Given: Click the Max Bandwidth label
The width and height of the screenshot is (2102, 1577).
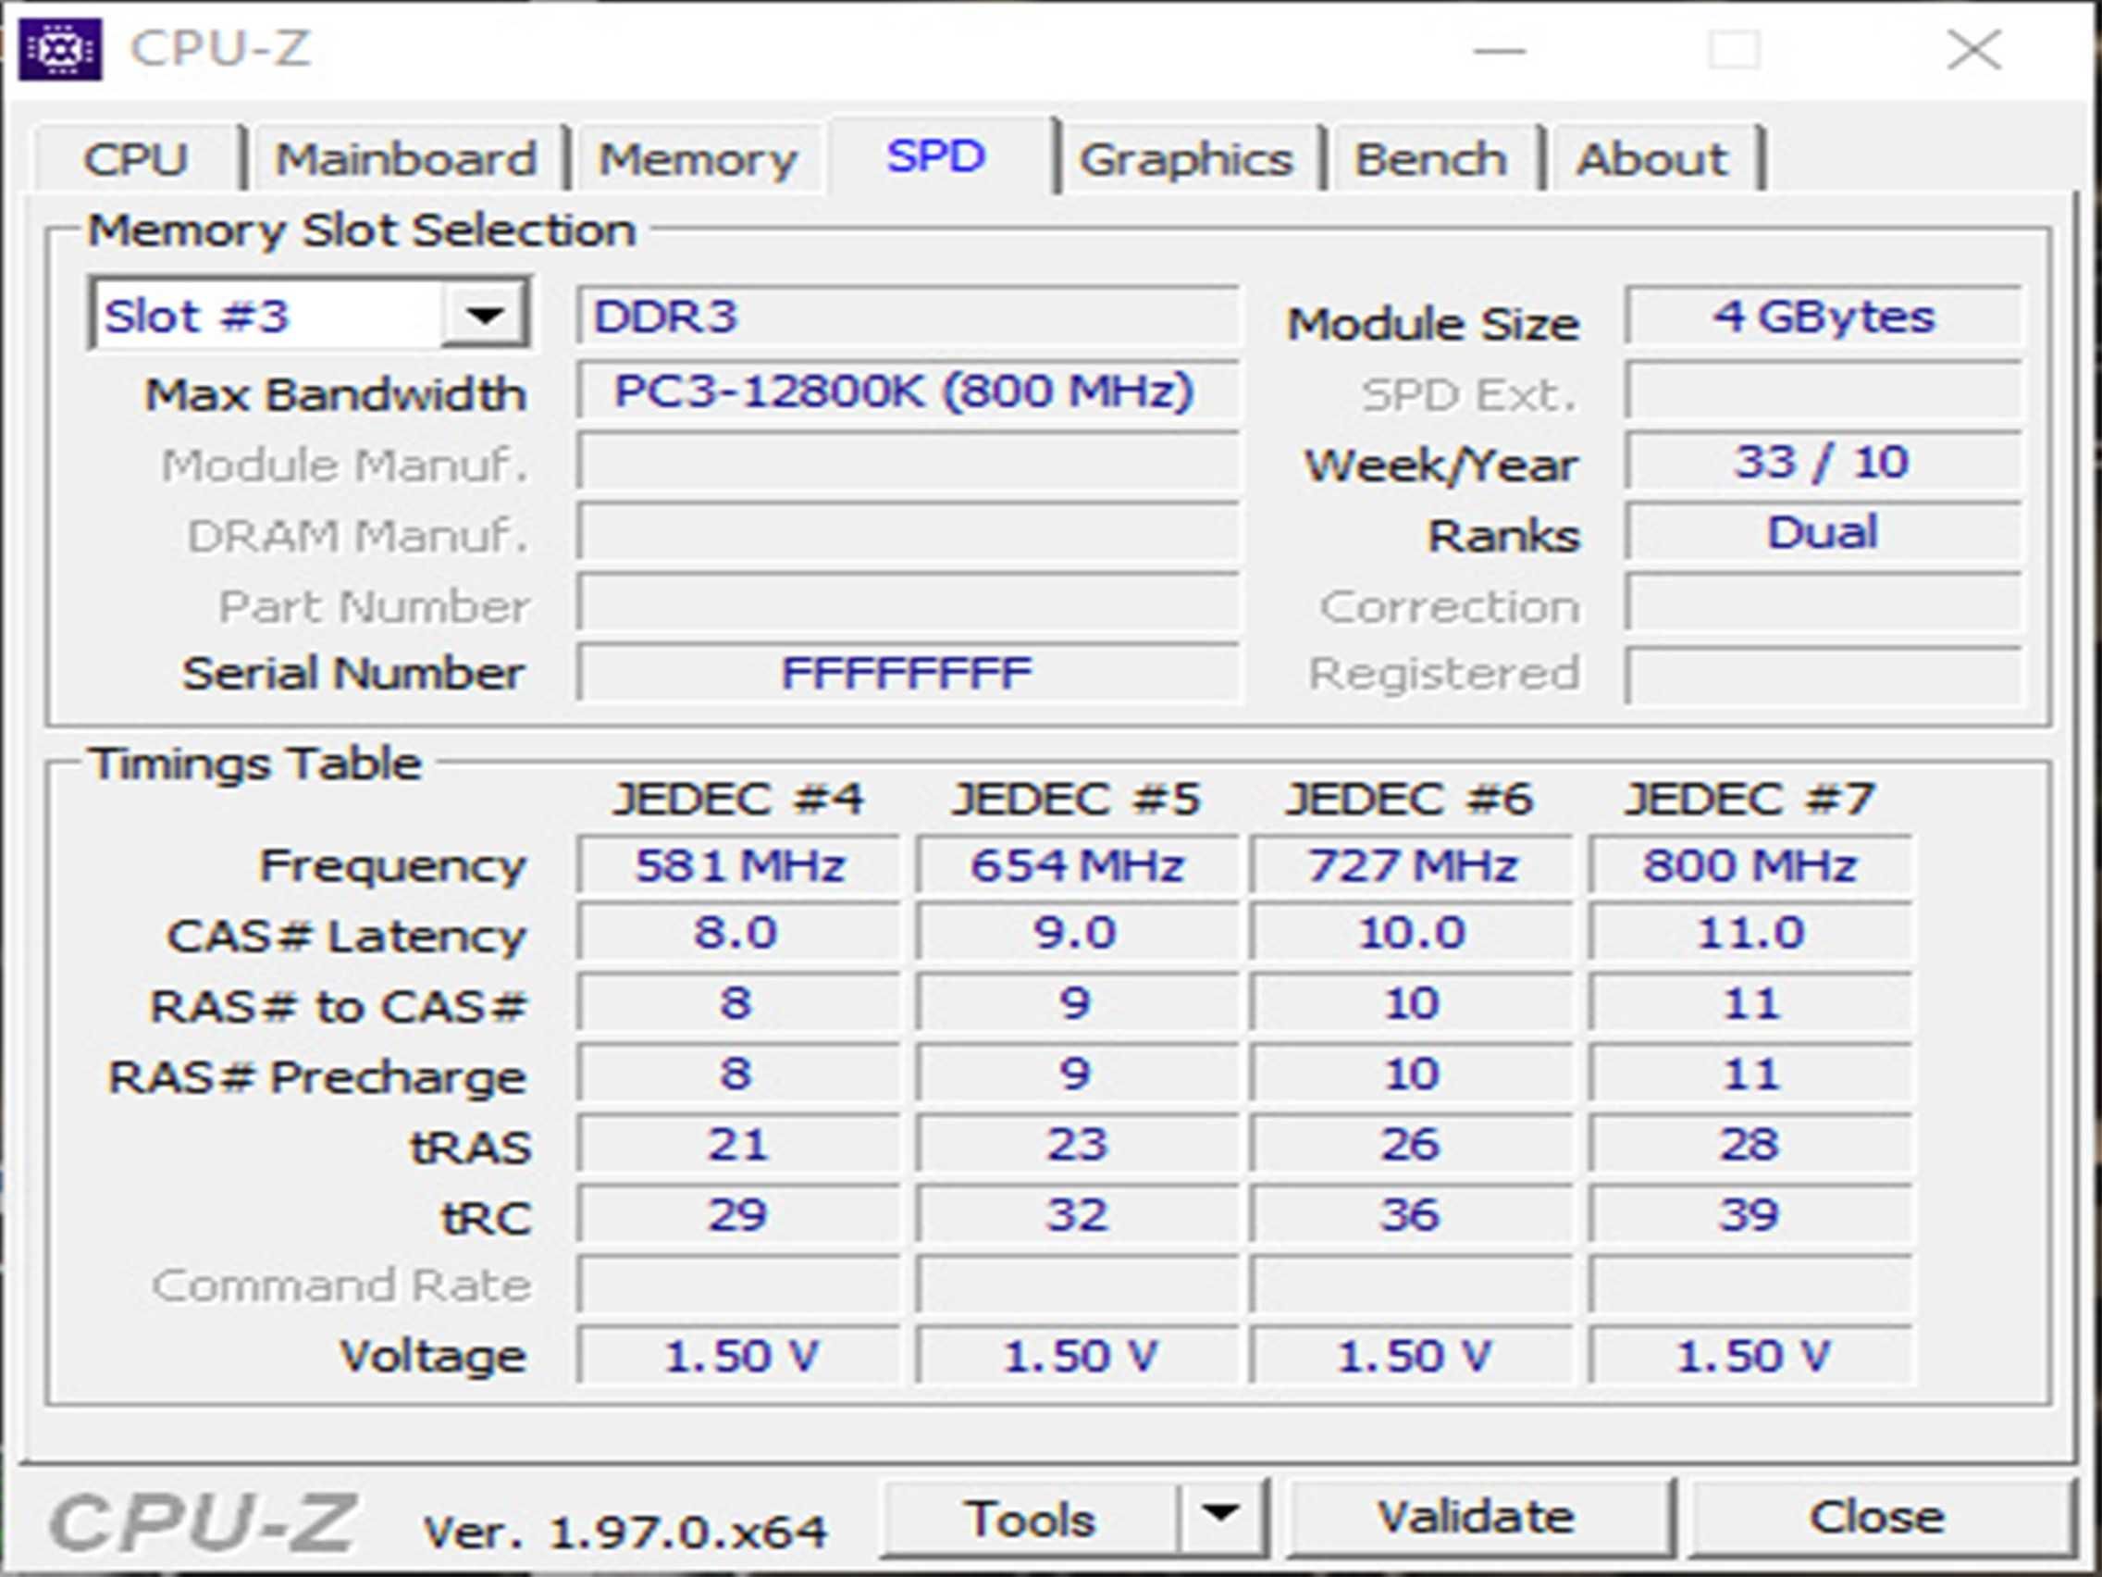Looking at the screenshot, I should click(x=335, y=394).
